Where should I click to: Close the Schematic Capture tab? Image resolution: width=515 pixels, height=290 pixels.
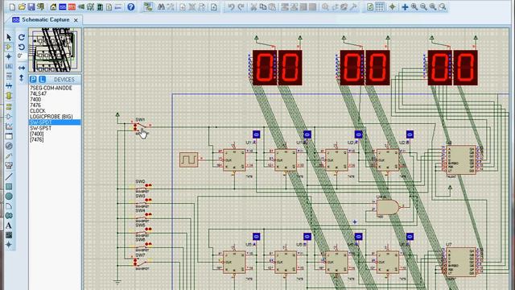pyautogui.click(x=76, y=20)
